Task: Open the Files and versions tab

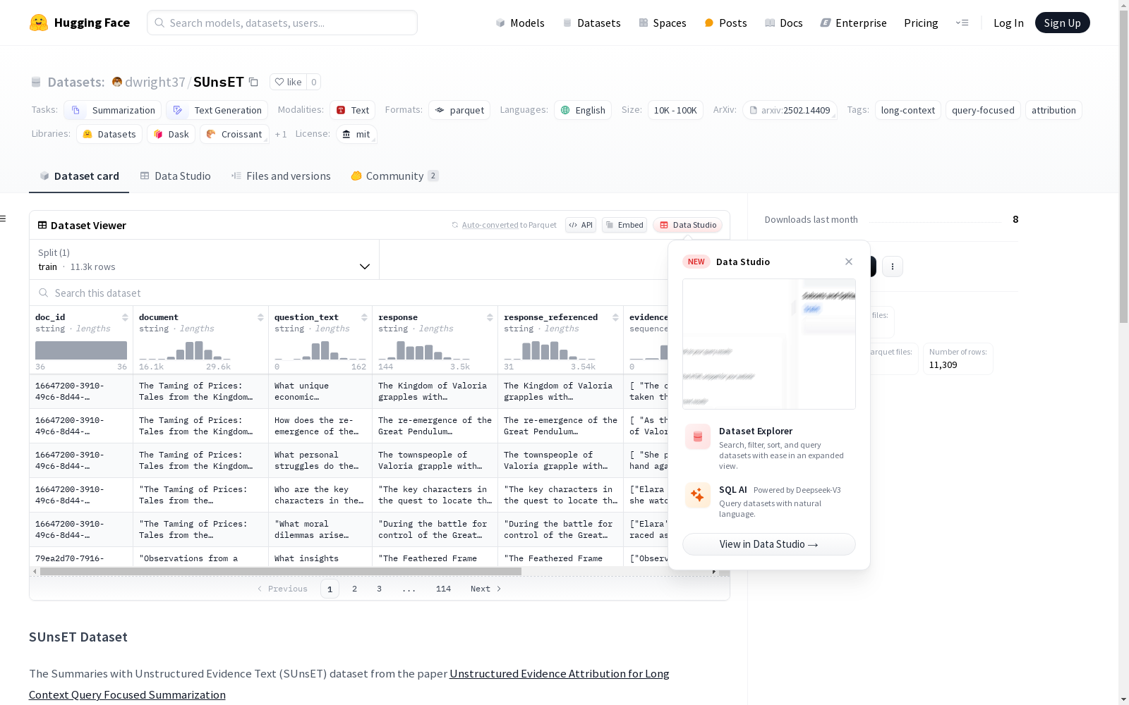Action: coord(281,176)
